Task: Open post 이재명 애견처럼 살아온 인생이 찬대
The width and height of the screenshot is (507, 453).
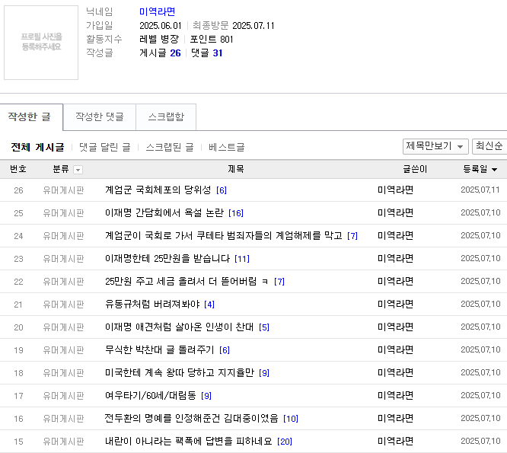Action: 180,327
